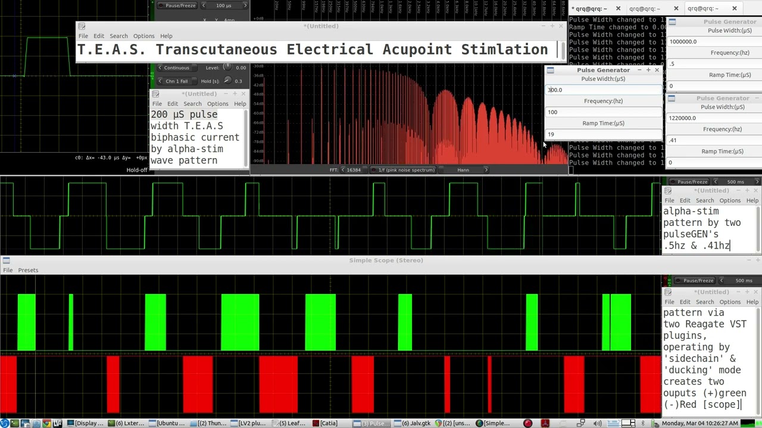Image resolution: width=762 pixels, height=428 pixels.
Task: Open File menu in 200 µS pulse note
Action: coord(157,104)
